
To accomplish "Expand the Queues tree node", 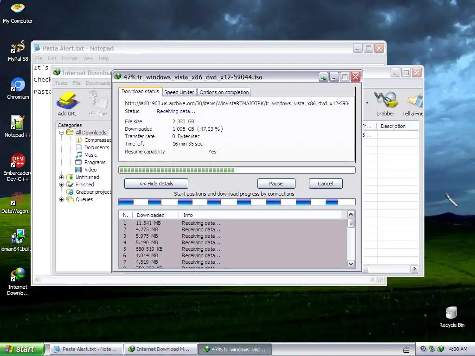I will [62, 199].
